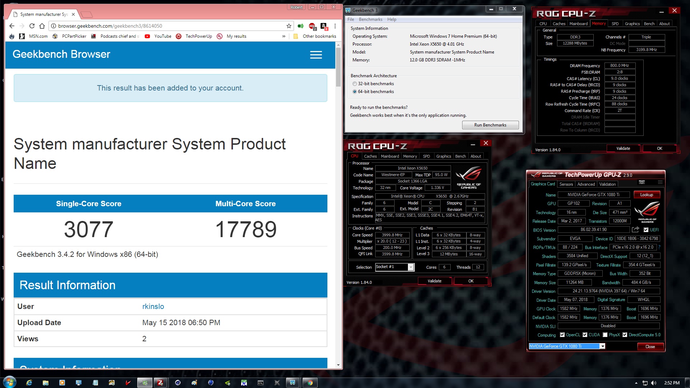Open Other bookmarks folder

coord(315,36)
